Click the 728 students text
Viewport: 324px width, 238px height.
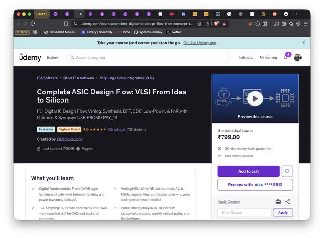pos(137,129)
